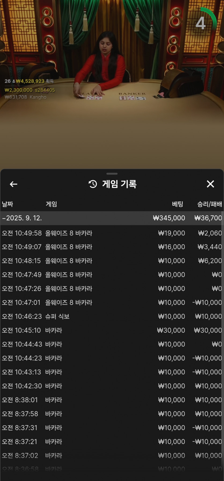224x481 pixels.
Task: Tap the player count icon next to 26
Action: tap(14, 81)
